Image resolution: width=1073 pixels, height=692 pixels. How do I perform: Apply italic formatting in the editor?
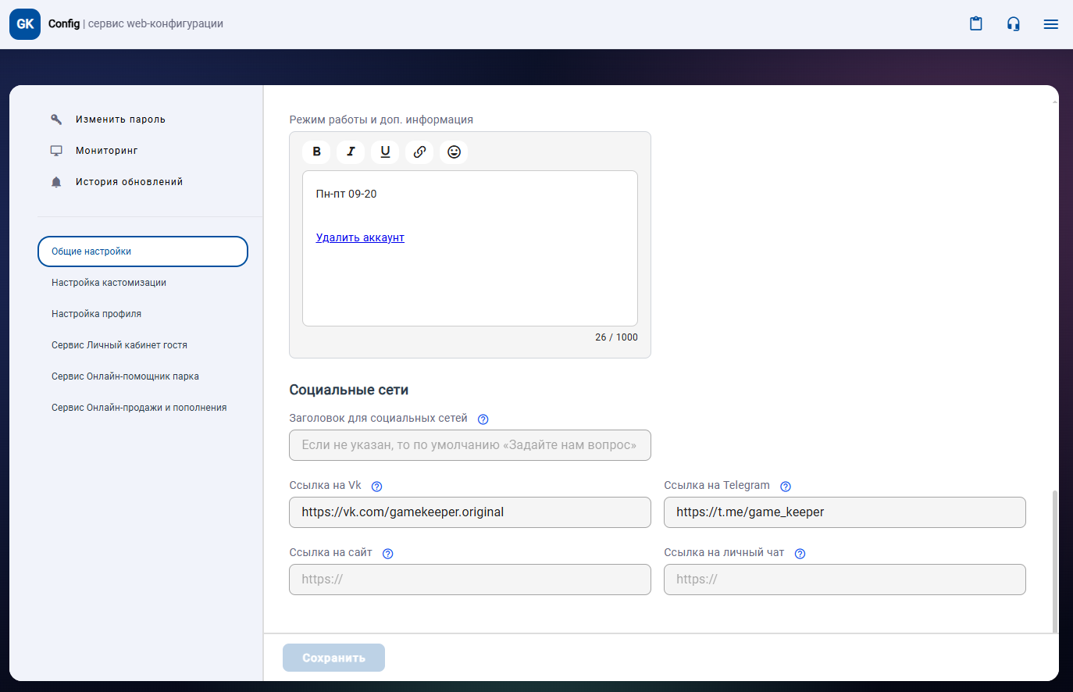pos(351,152)
